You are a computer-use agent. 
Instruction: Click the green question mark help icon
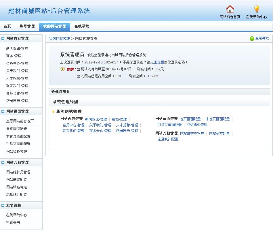click(x=252, y=39)
